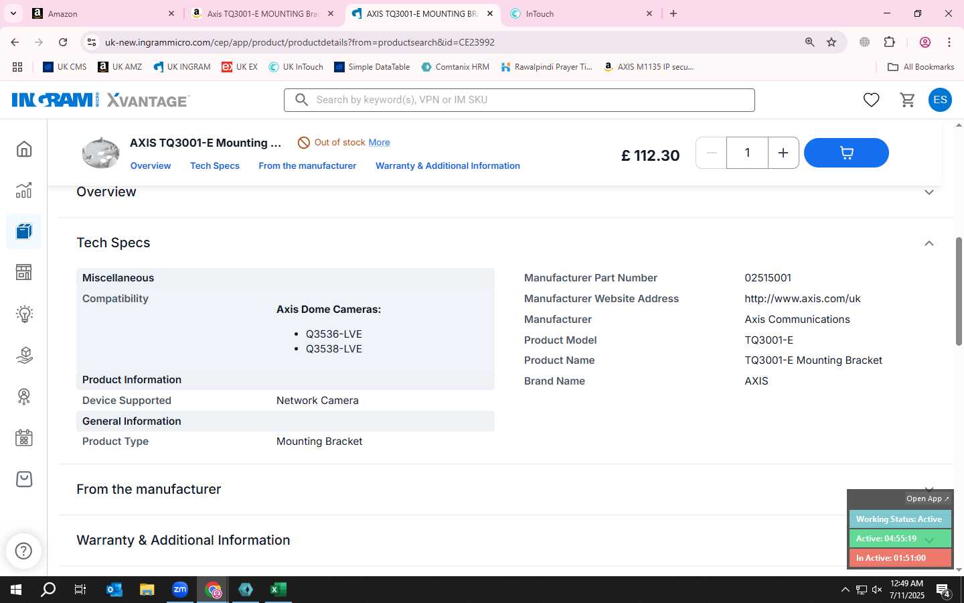Open the UK CMS bookmark
This screenshot has height=603, width=964.
coord(64,67)
